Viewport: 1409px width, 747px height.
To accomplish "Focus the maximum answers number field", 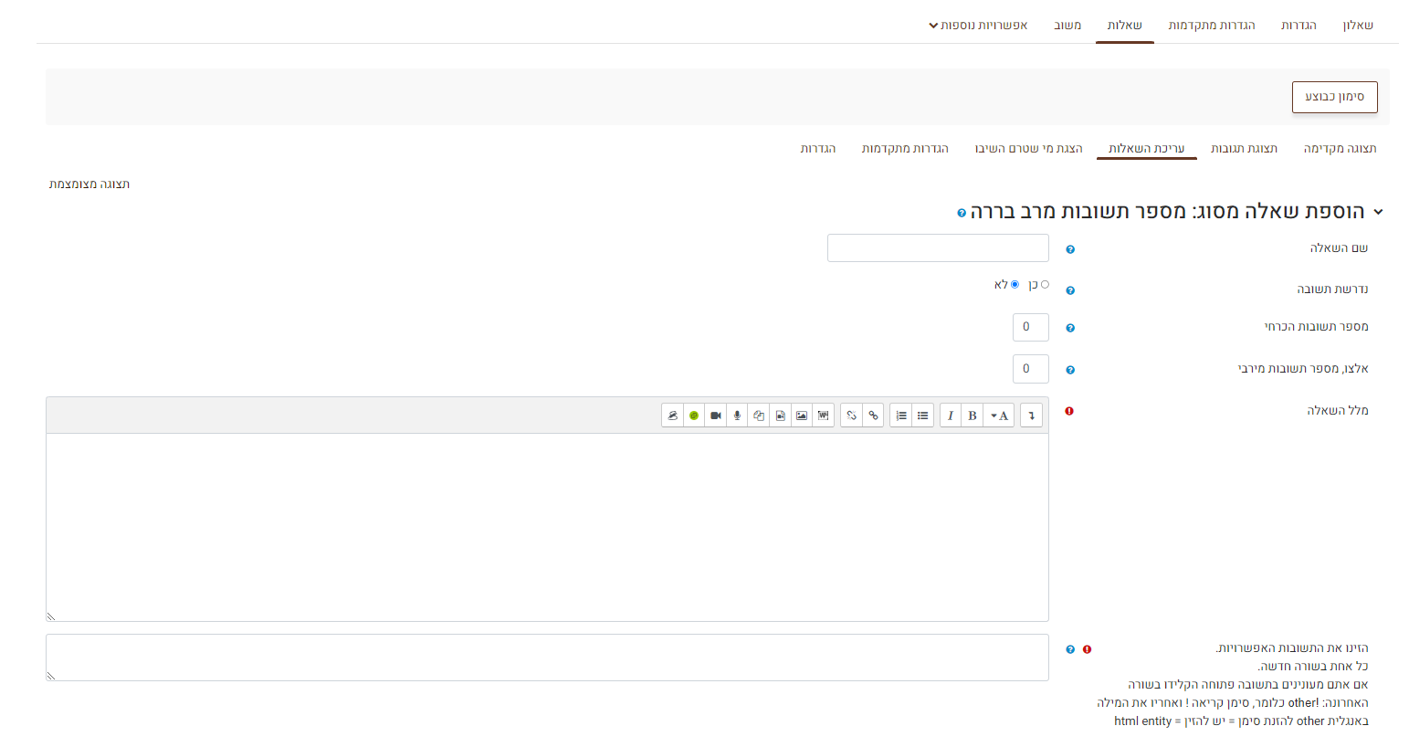I will tap(1030, 369).
